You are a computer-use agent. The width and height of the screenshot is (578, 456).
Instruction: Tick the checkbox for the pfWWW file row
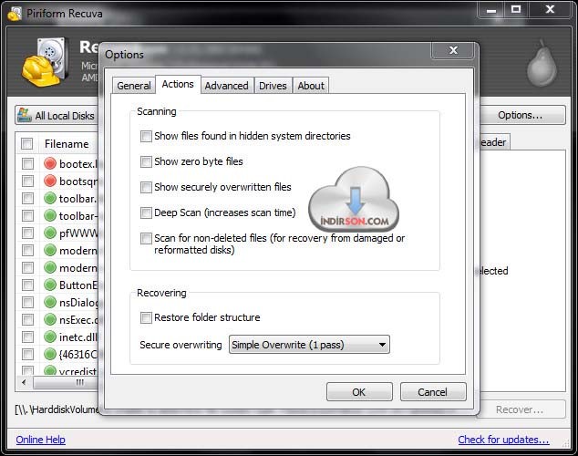[x=27, y=233]
